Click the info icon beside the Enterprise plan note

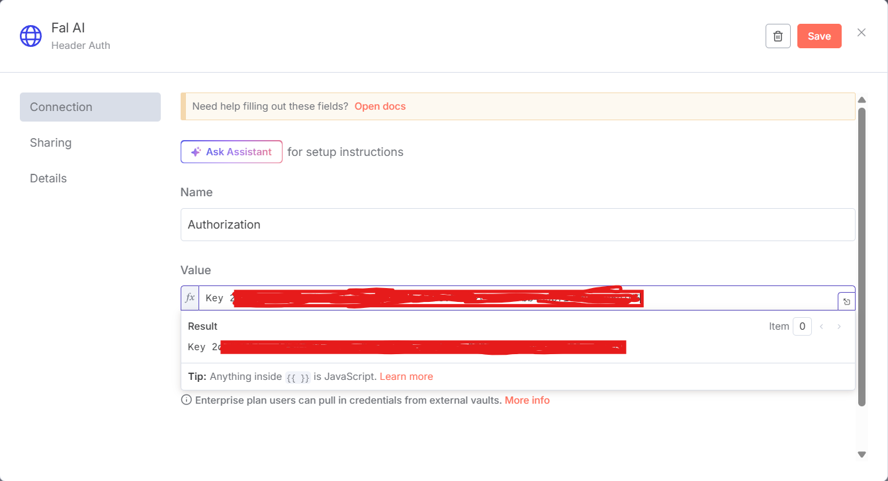(186, 399)
